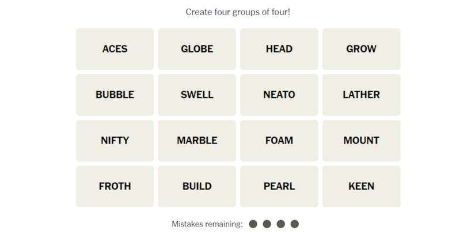Click the first mistakes remaining dot

point(253,224)
